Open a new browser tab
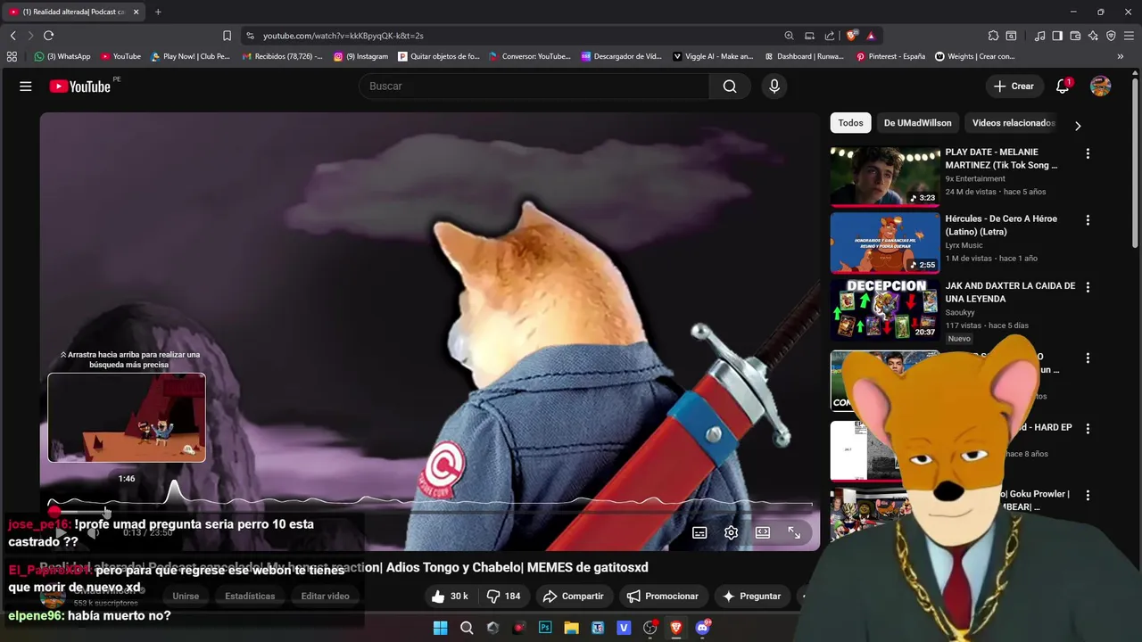The height and width of the screenshot is (642, 1142). pos(158,12)
